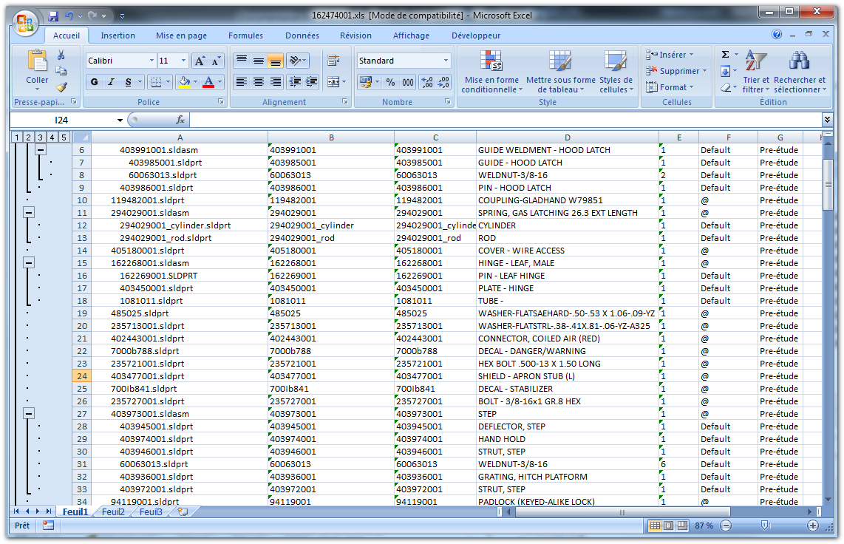The height and width of the screenshot is (544, 844).
Task: Toggle Bold formatting button
Action: [95, 82]
